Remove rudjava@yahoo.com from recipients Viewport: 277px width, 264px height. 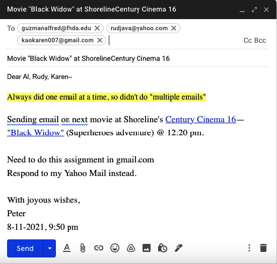(174, 28)
